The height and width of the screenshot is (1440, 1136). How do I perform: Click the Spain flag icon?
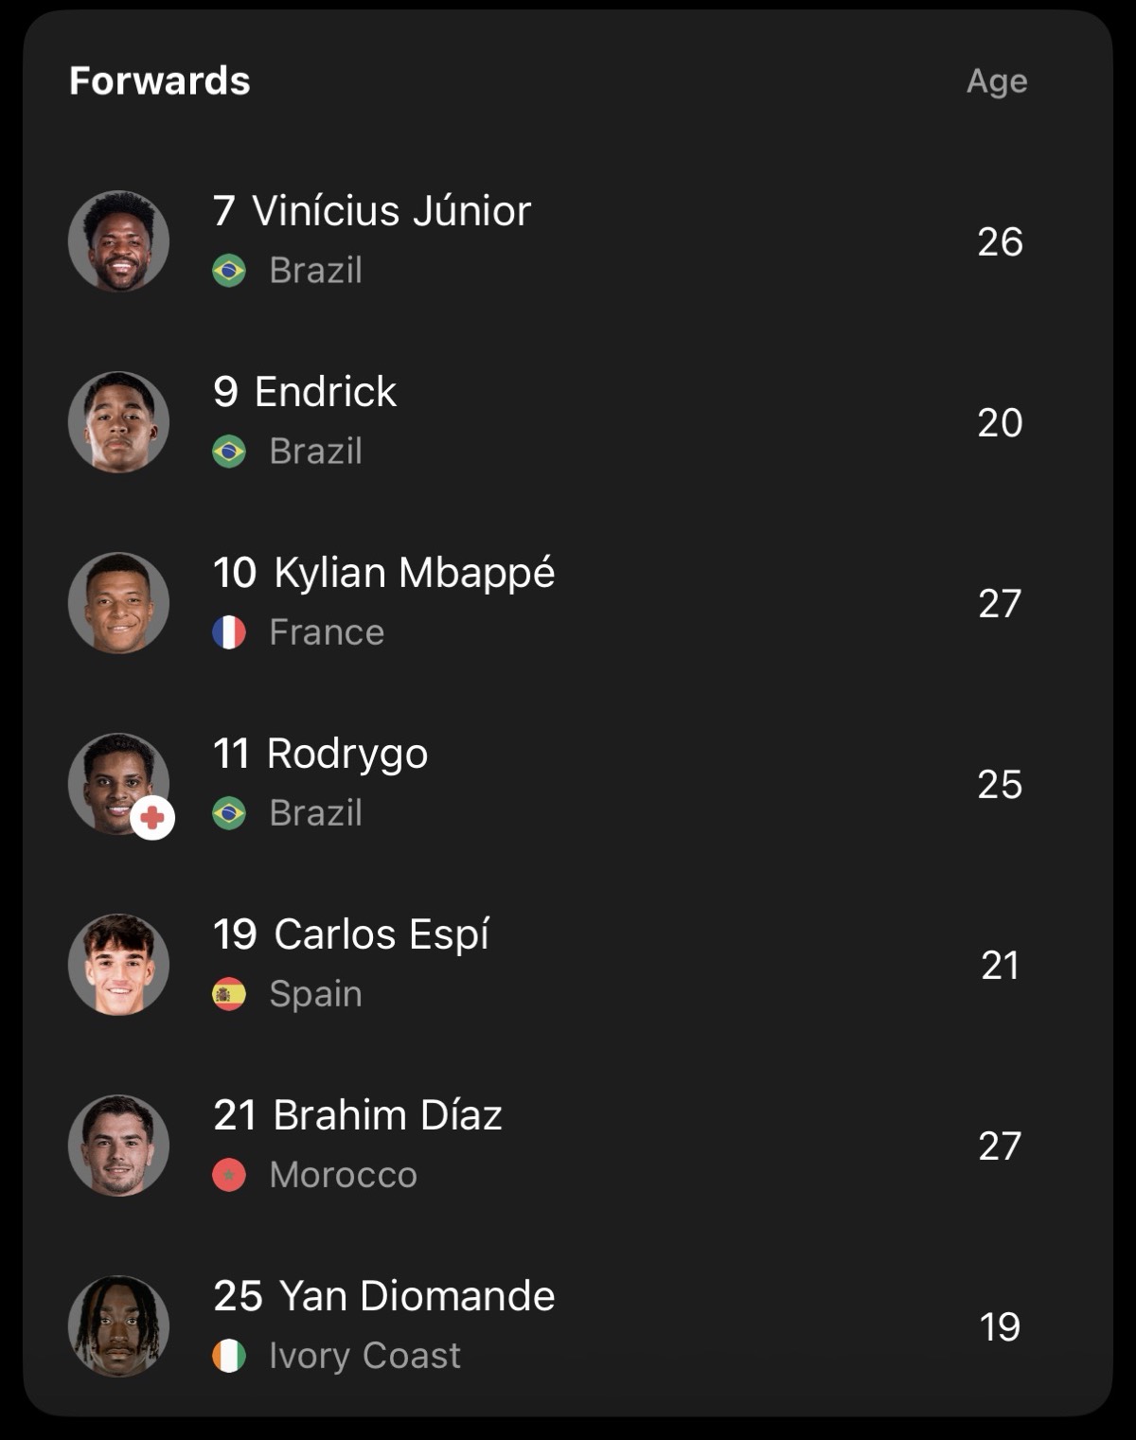tap(229, 994)
